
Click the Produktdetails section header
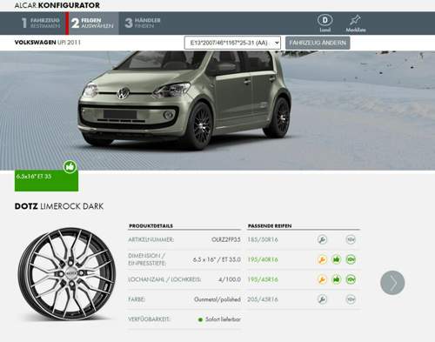[151, 225]
